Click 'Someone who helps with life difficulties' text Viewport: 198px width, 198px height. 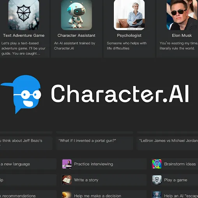(127, 46)
